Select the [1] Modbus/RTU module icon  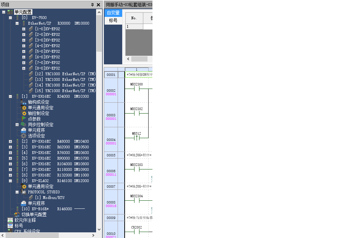(x=31, y=198)
